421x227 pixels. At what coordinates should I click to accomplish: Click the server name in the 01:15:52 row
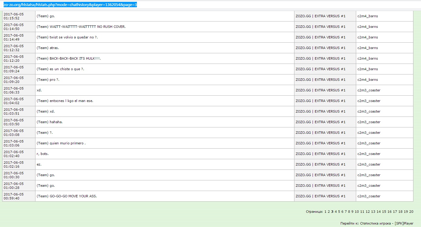pos(320,16)
